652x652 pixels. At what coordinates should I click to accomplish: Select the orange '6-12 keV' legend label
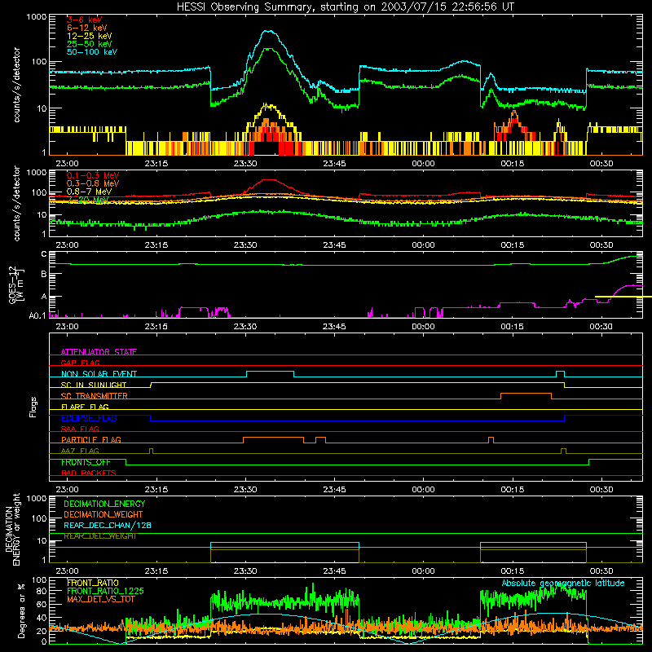(x=87, y=28)
